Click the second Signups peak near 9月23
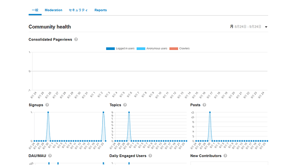Image resolution: width=308 pixels, height=165 pixels. click(103, 112)
